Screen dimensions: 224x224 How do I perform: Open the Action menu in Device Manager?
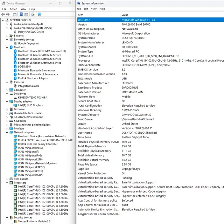tap(13, 9)
